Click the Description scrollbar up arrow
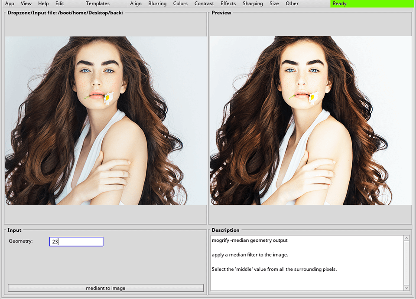416x299 pixels. pos(406,238)
